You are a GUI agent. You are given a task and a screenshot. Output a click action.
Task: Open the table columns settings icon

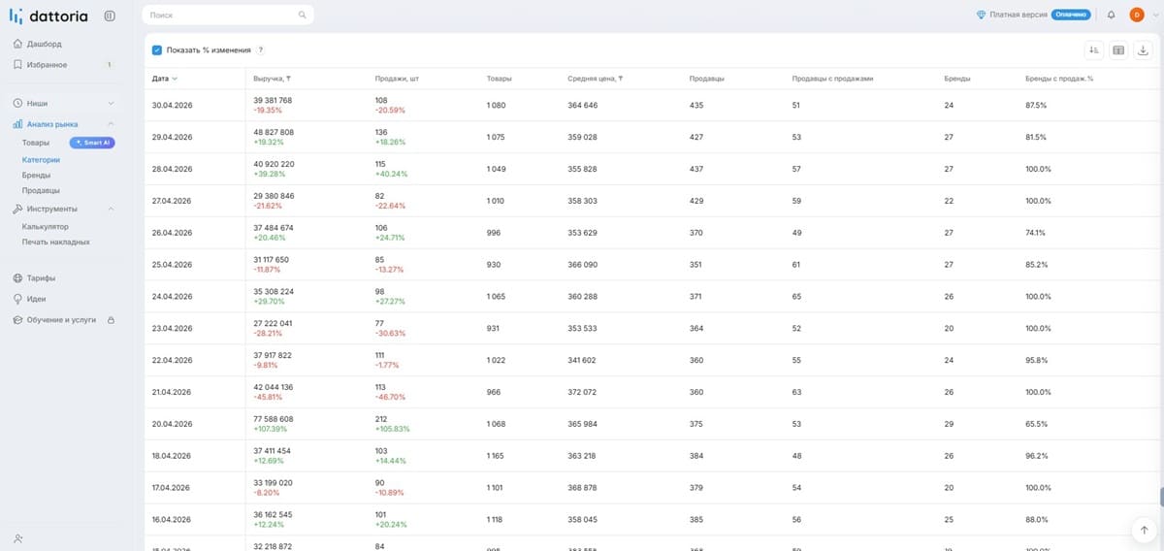(1118, 50)
